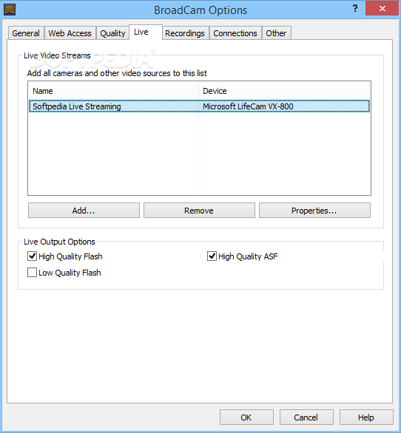Uncheck High Quality Flash
The image size is (401, 433).
pyautogui.click(x=32, y=256)
